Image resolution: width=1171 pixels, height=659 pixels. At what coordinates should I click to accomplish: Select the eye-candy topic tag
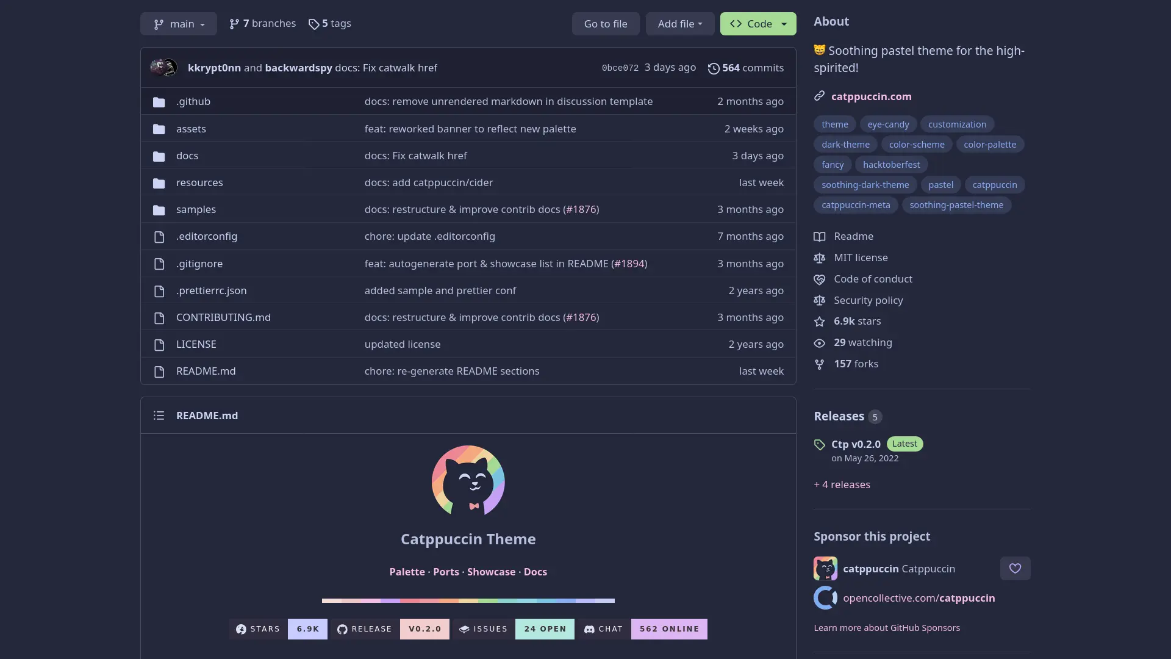pos(888,124)
